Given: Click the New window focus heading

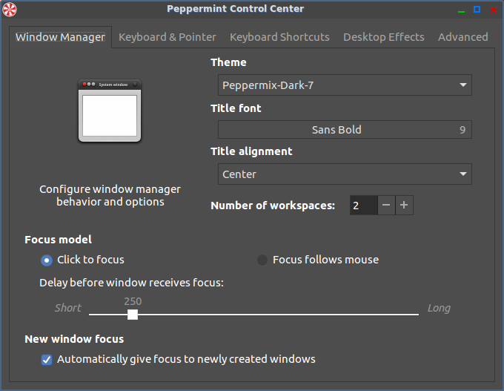Looking at the screenshot, I should pos(74,339).
